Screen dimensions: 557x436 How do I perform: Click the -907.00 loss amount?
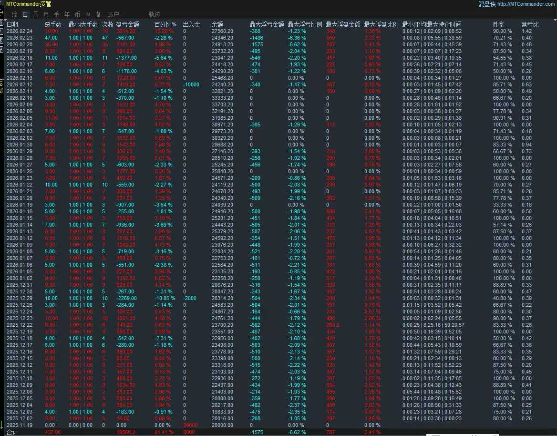click(x=125, y=205)
